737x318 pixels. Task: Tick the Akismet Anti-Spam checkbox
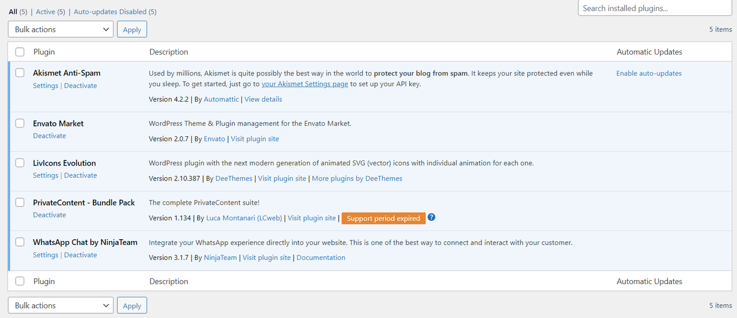pos(20,72)
